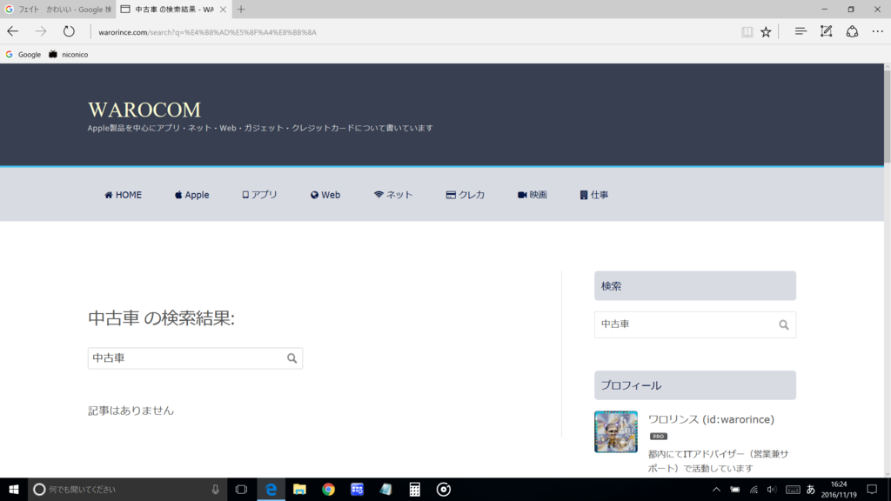Launch Chrome from the taskbar
891x501 pixels.
(x=328, y=489)
